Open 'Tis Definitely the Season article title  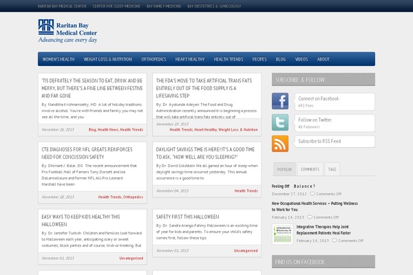tap(92, 88)
